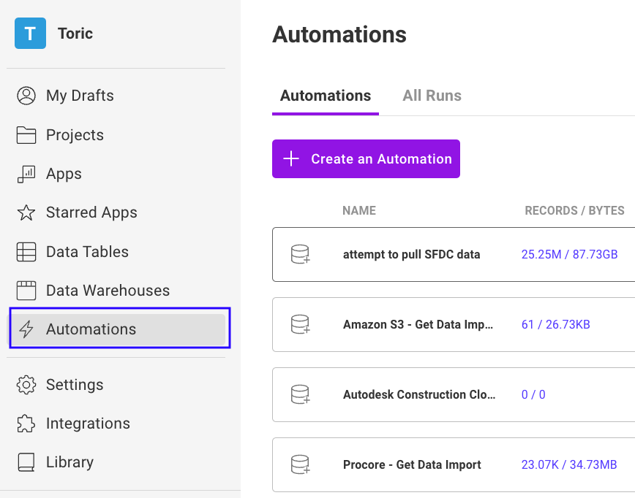Image resolution: width=635 pixels, height=498 pixels.
Task: Click the Data Tables grid icon
Action: point(26,252)
